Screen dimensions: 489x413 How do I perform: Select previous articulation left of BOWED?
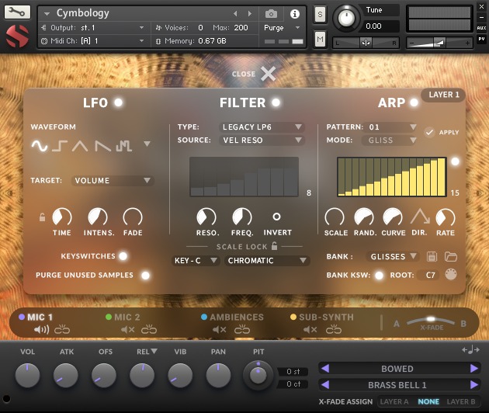point(325,369)
